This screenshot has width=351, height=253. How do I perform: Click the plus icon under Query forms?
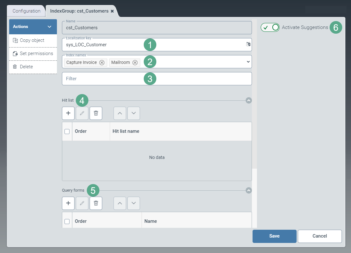pyautogui.click(x=68, y=203)
